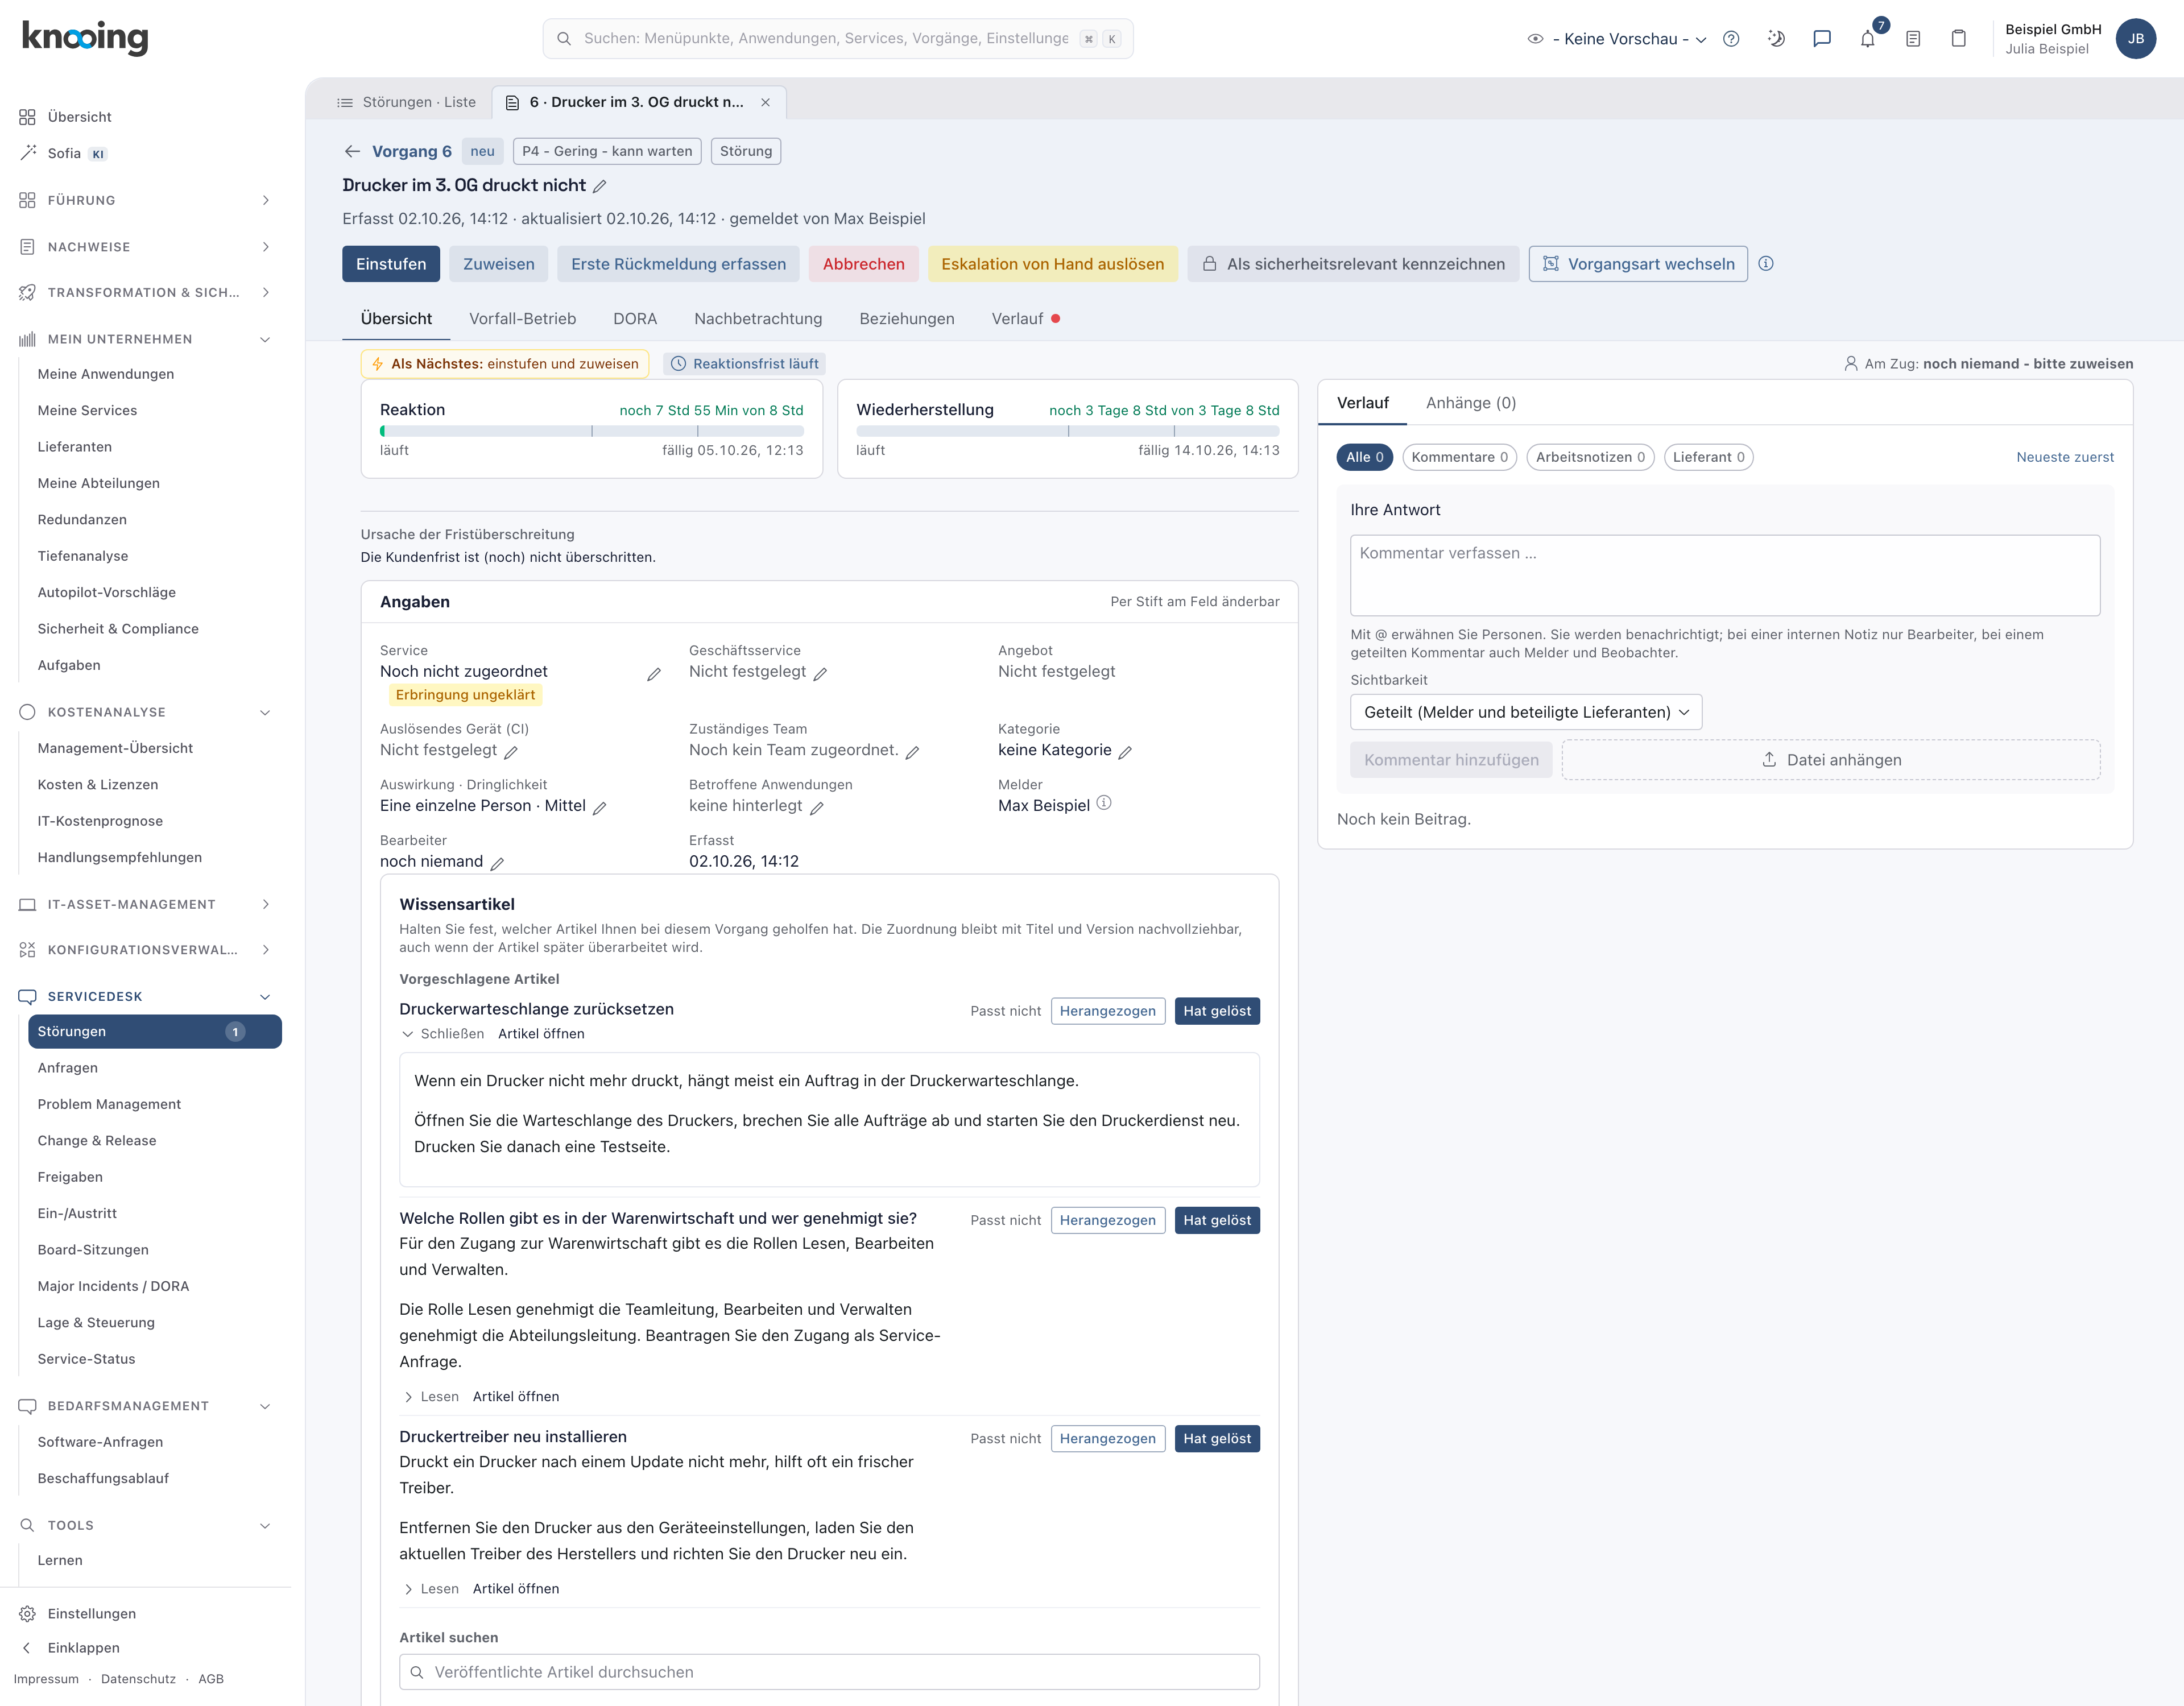Switch to the DORA tab
The height and width of the screenshot is (1706, 2184).
[635, 319]
